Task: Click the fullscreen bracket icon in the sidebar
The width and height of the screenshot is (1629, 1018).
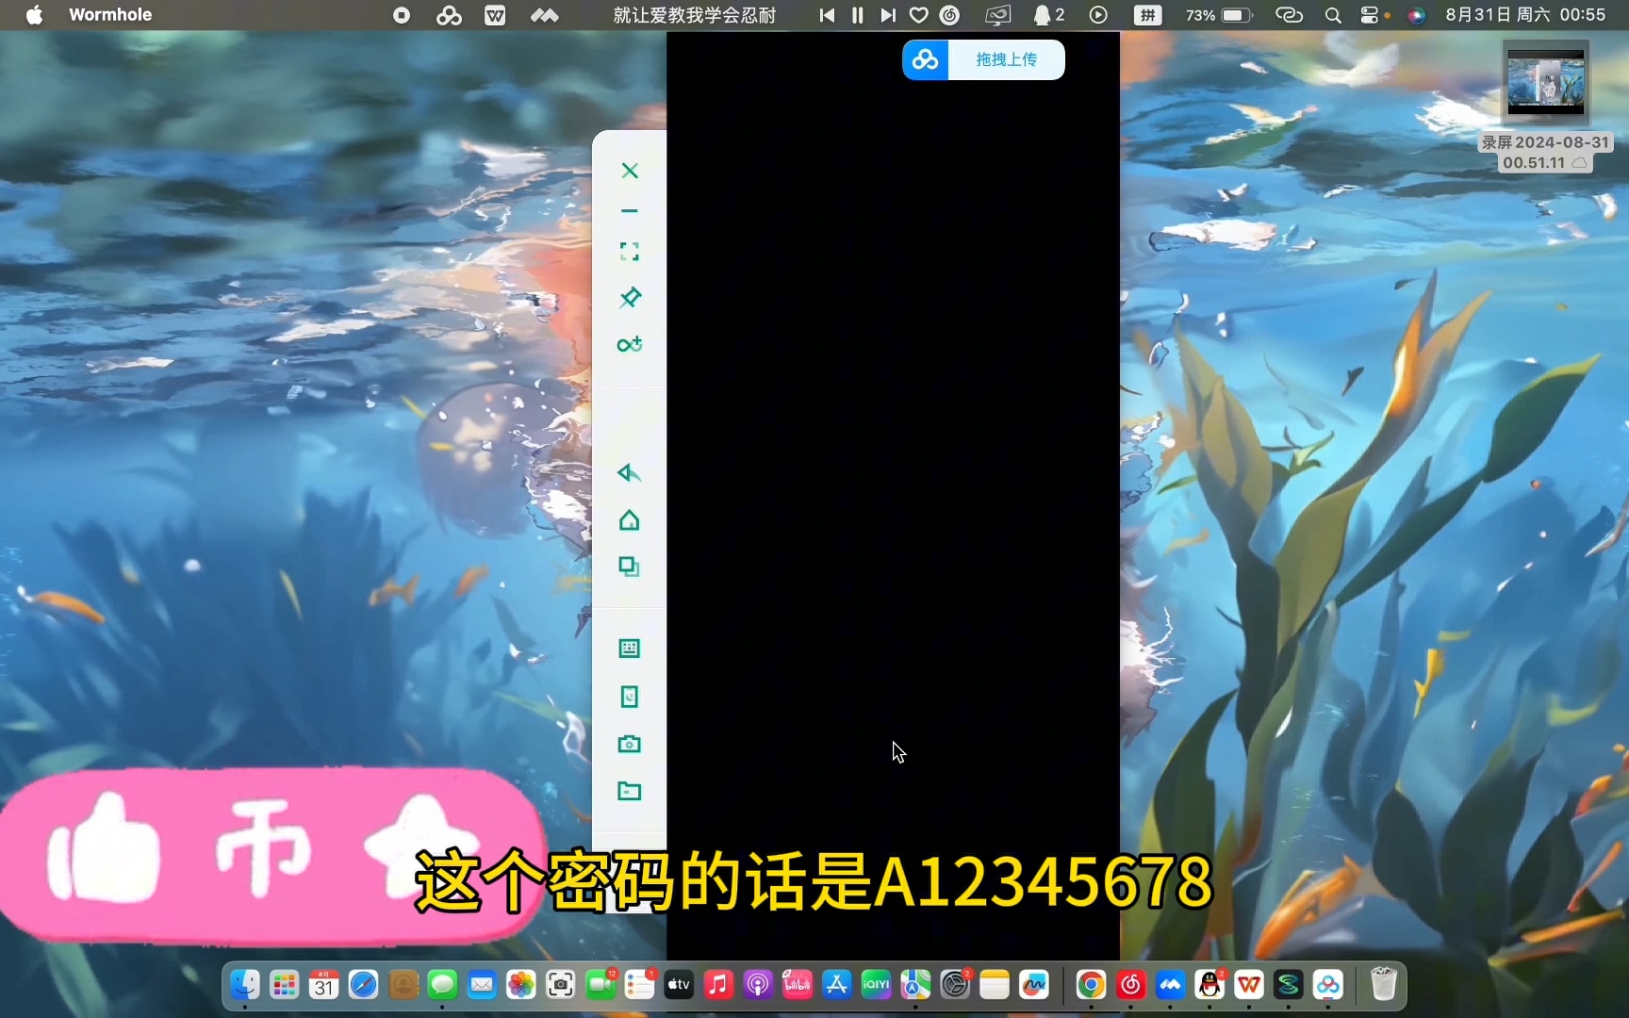Action: [630, 252]
